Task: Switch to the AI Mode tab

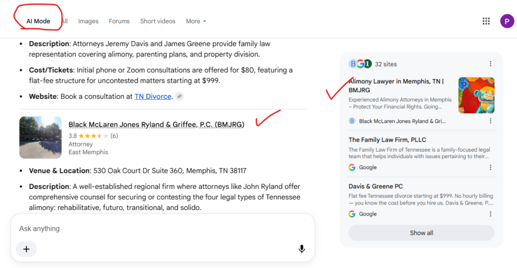Action: pyautogui.click(x=38, y=21)
